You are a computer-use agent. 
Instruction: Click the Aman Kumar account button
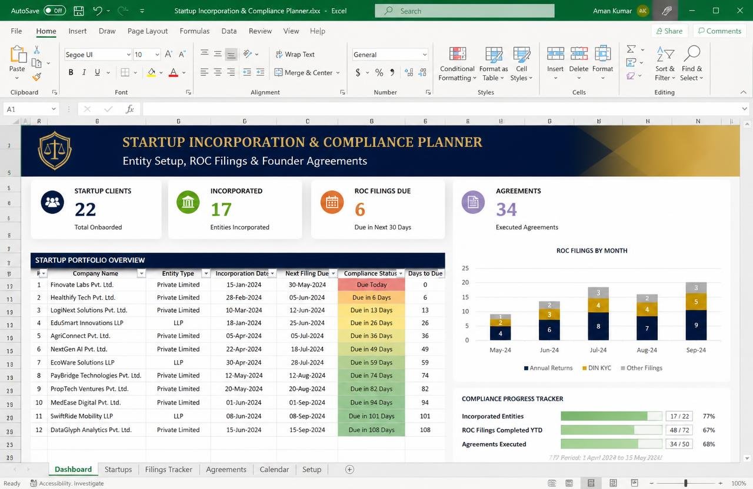[621, 11]
